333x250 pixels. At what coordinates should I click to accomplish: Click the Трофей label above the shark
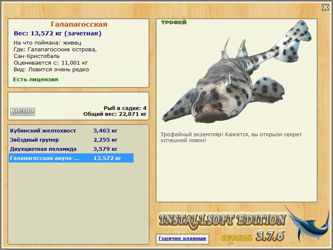point(174,22)
